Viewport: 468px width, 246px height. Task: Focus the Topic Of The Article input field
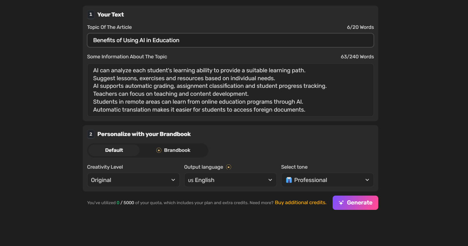pyautogui.click(x=231, y=40)
